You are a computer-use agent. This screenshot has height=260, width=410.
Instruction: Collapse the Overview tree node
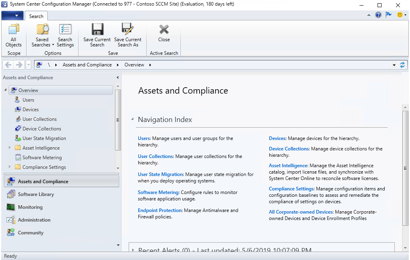(x=5, y=90)
